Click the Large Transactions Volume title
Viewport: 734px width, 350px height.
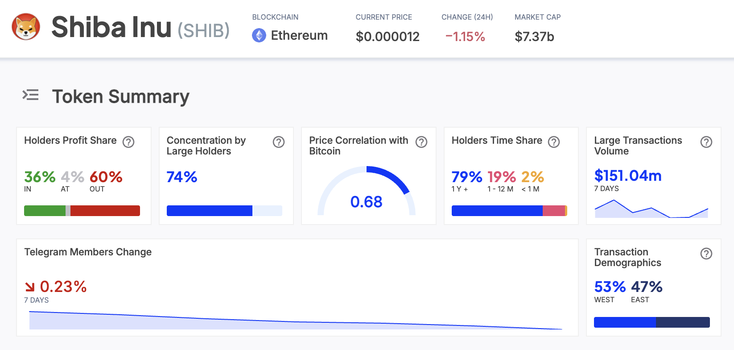(638, 146)
